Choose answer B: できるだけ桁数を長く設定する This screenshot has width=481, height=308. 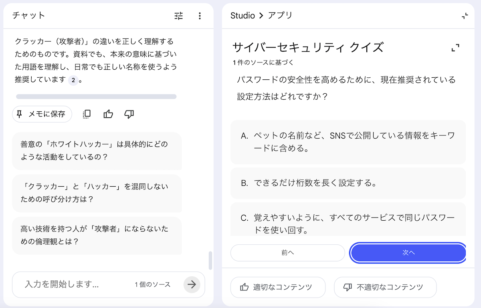348,183
